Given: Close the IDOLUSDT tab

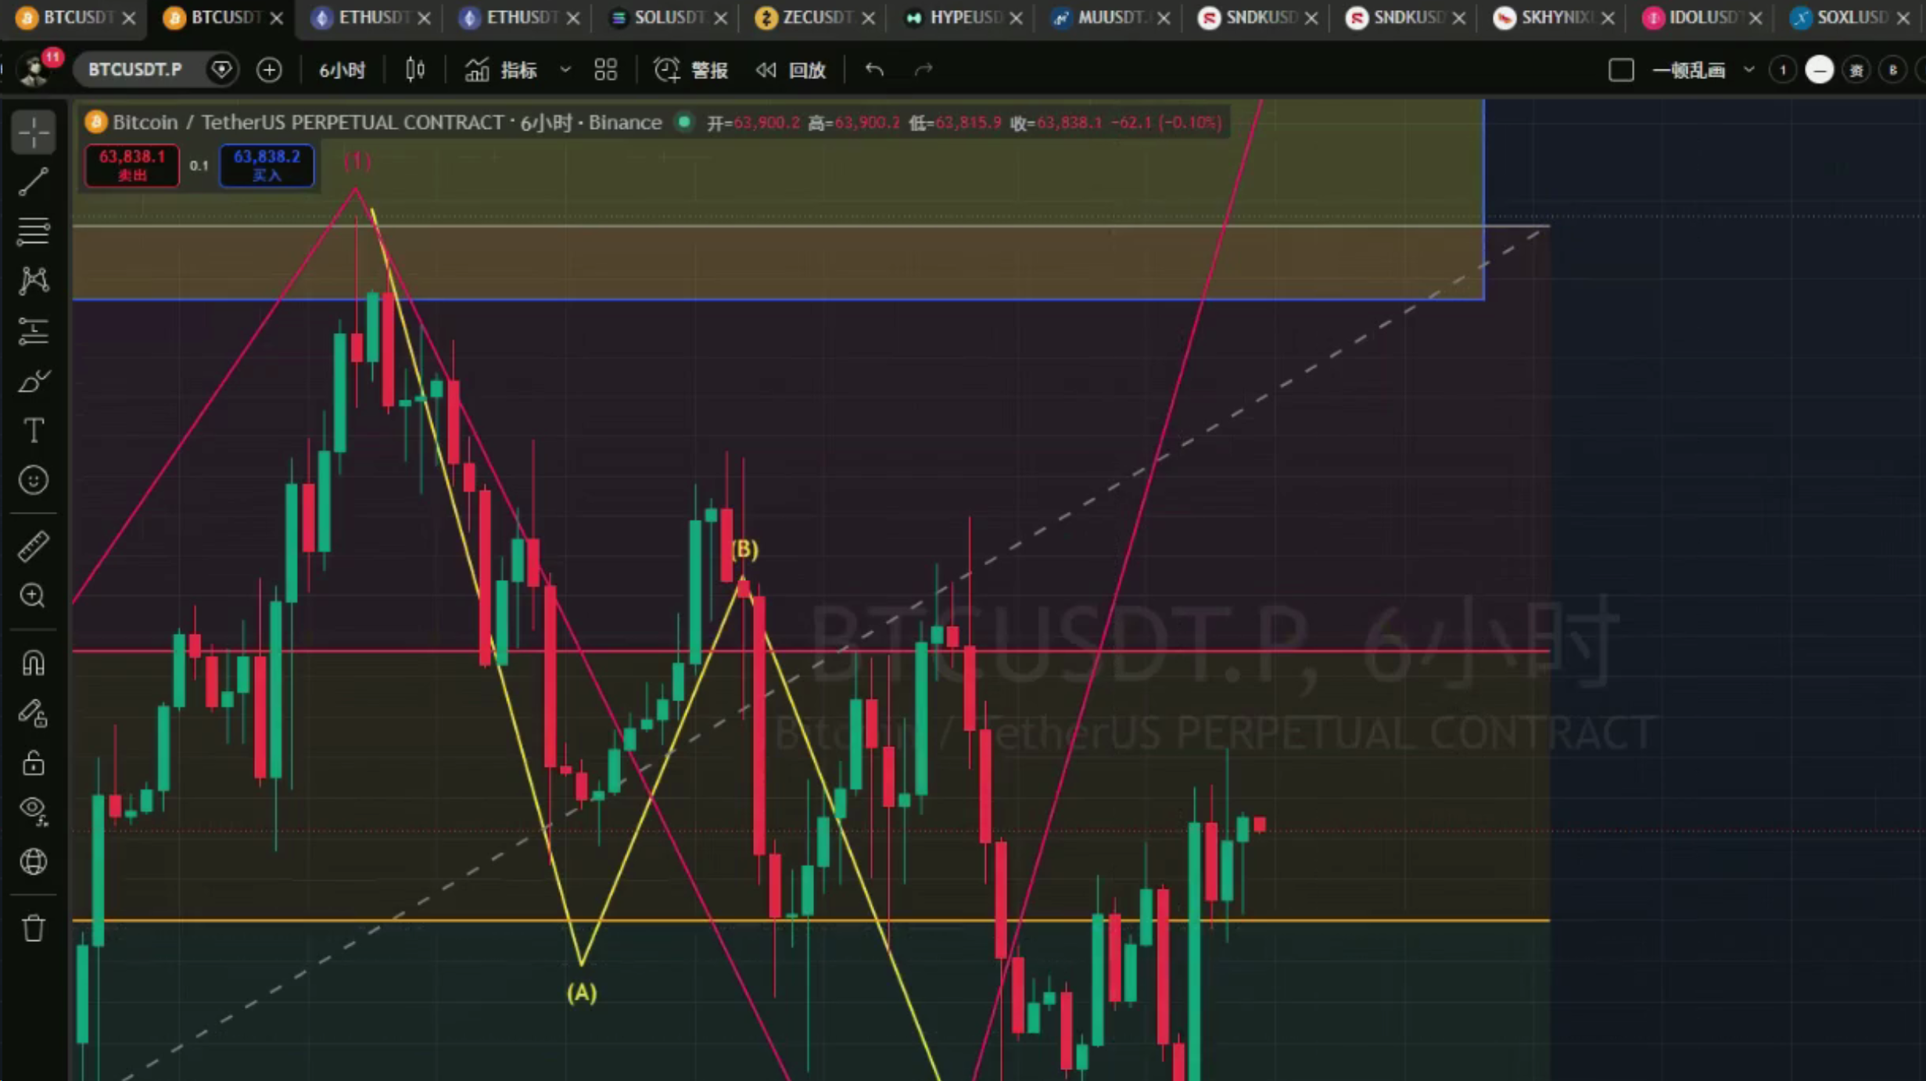Looking at the screenshot, I should [1756, 17].
